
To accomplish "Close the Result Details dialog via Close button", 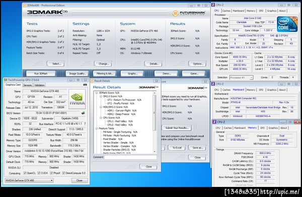I will tap(148, 167).
